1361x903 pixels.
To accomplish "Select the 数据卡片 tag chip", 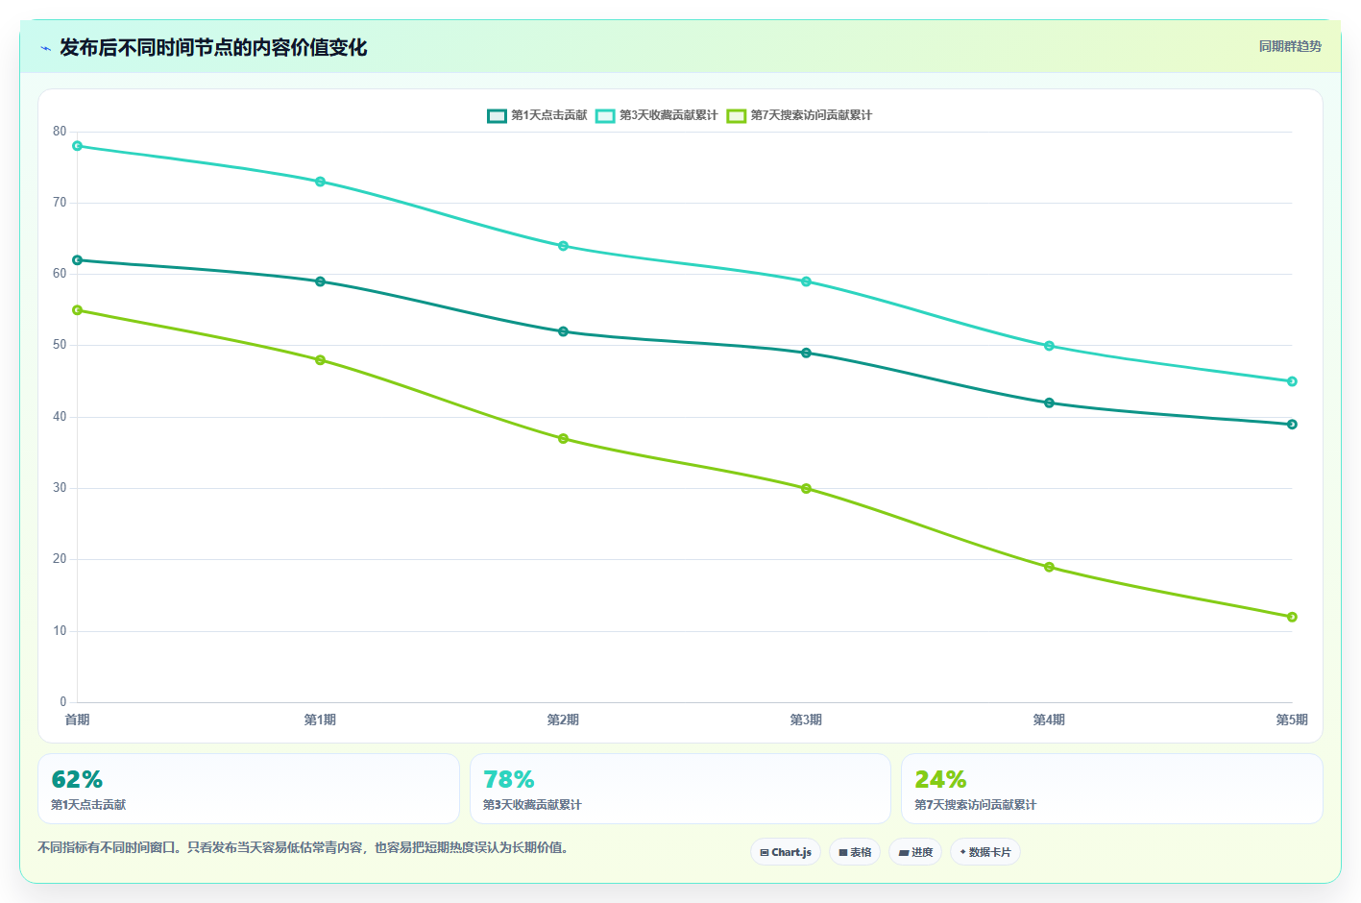I will [985, 852].
